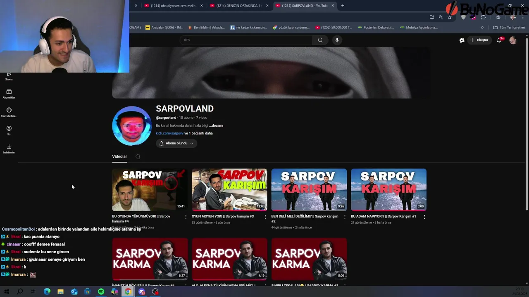Open Sarpov Karma thumbnail with 4:19 duration
Image resolution: width=529 pixels, height=297 pixels.
[x=229, y=259]
